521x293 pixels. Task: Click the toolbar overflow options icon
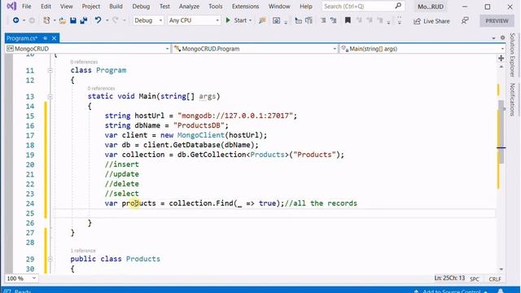(400, 20)
